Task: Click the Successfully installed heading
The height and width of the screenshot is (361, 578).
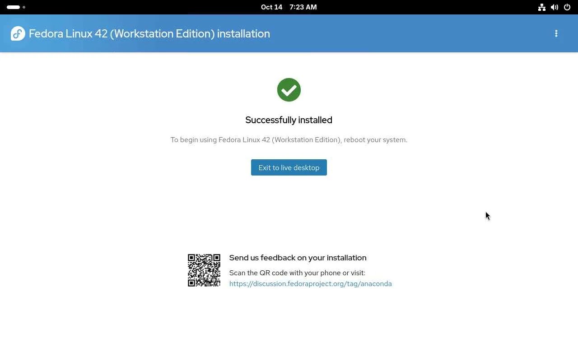Action: tap(289, 120)
